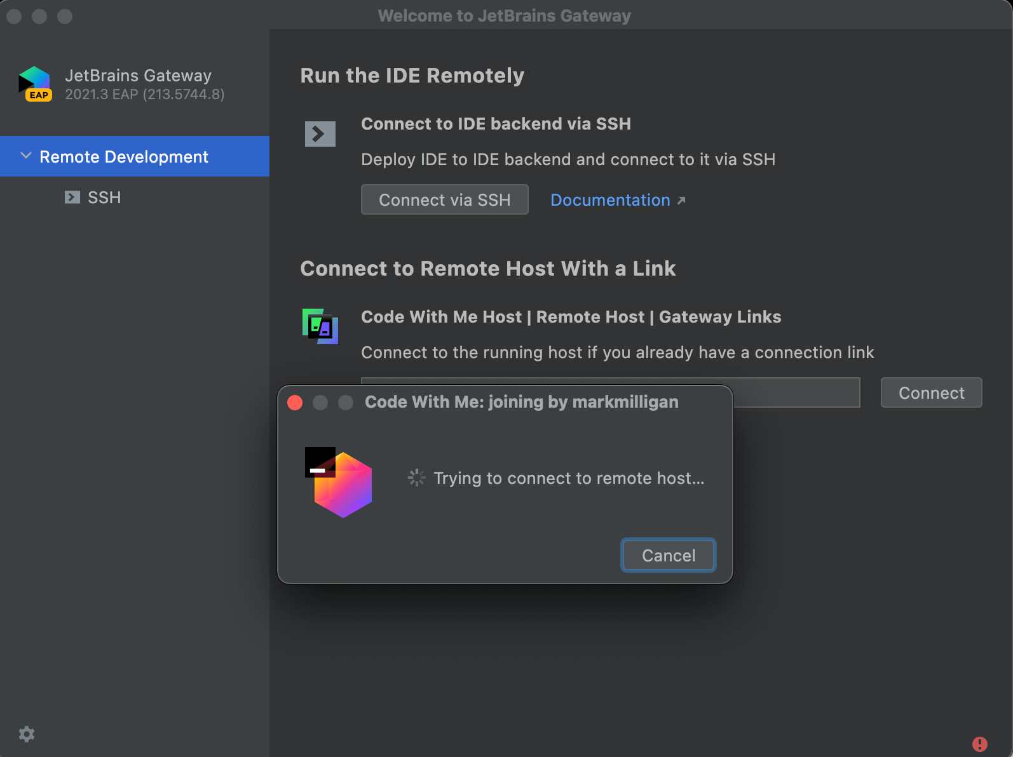This screenshot has height=757, width=1013.
Task: Focus the connection link input field
Action: (794, 392)
